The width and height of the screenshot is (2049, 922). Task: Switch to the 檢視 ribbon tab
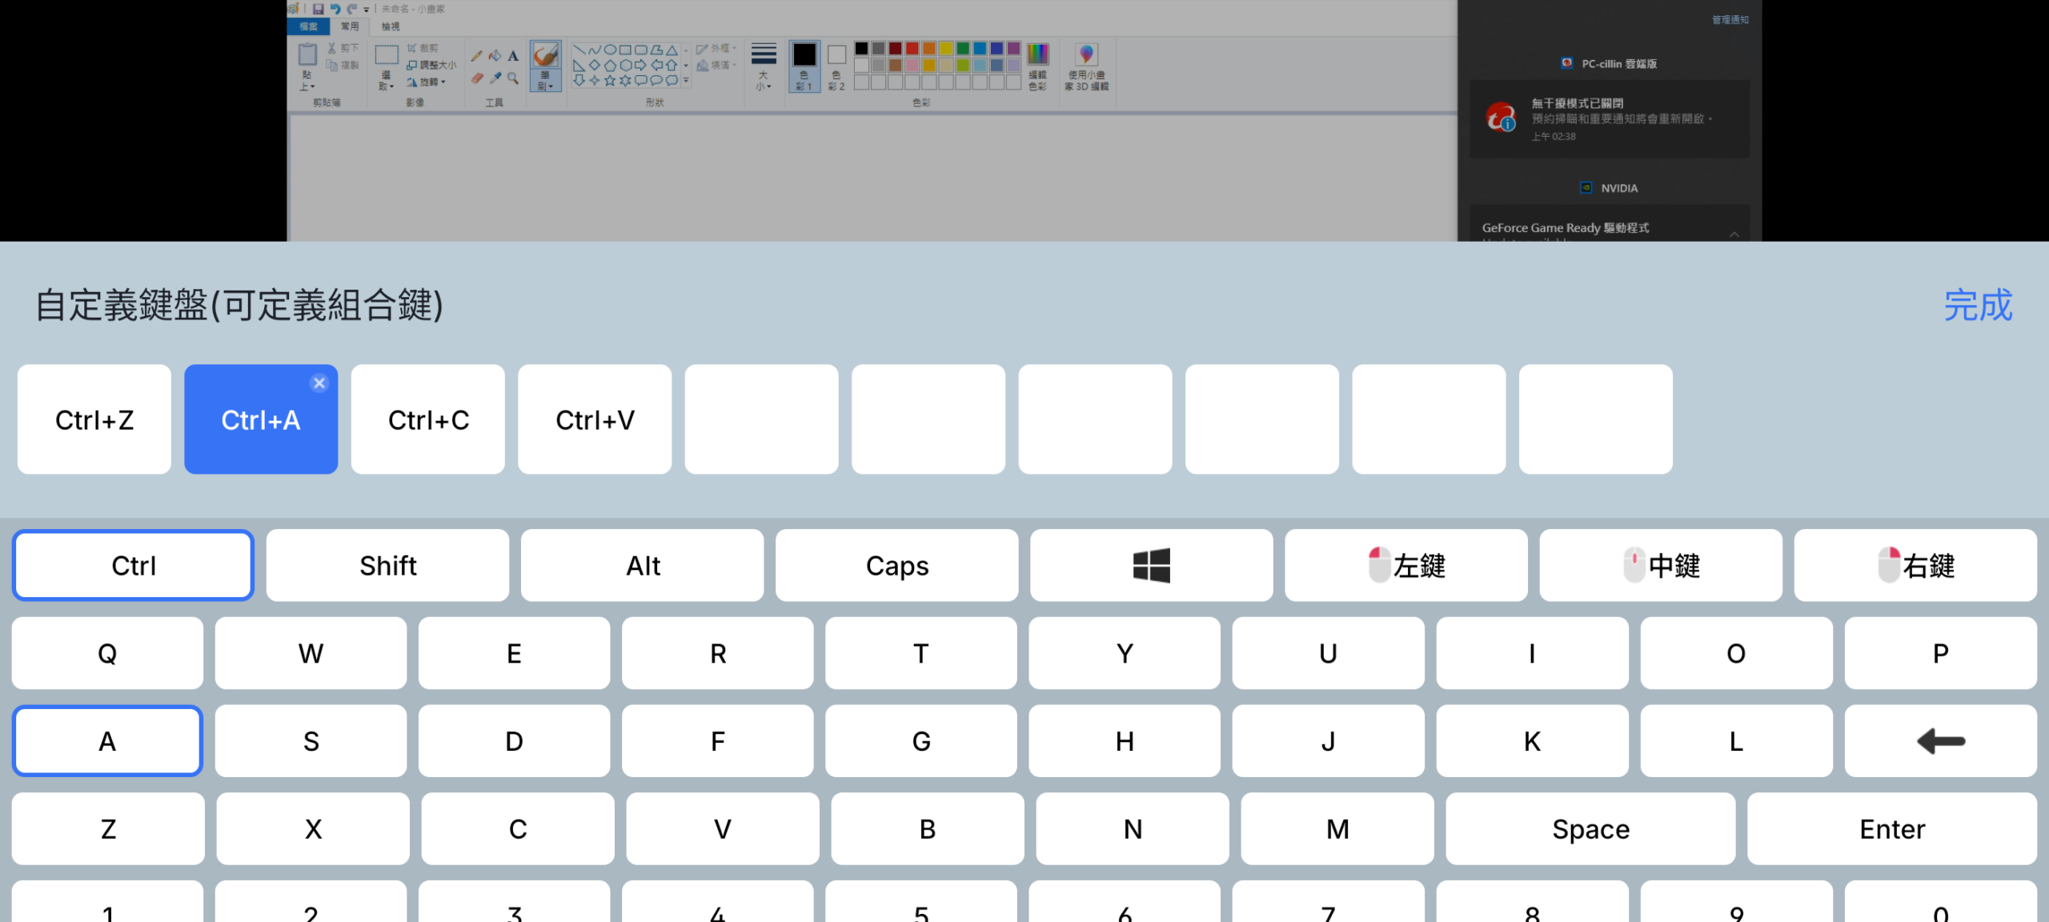tap(390, 26)
